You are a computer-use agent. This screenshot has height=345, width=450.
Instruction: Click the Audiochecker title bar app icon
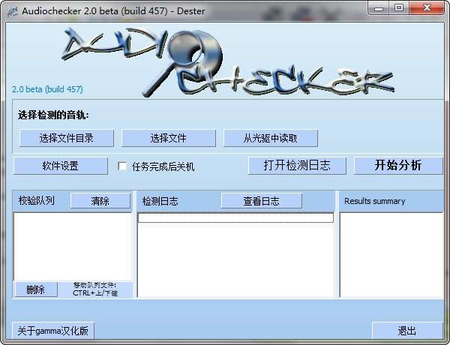pos(12,11)
